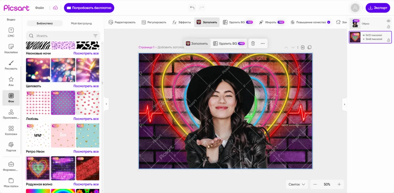Click the Экспорт button
The image size is (394, 193).
[378, 8]
